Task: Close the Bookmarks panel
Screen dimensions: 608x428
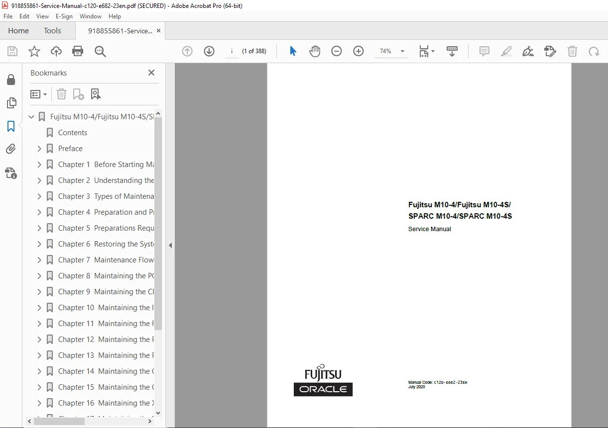Action: 151,73
